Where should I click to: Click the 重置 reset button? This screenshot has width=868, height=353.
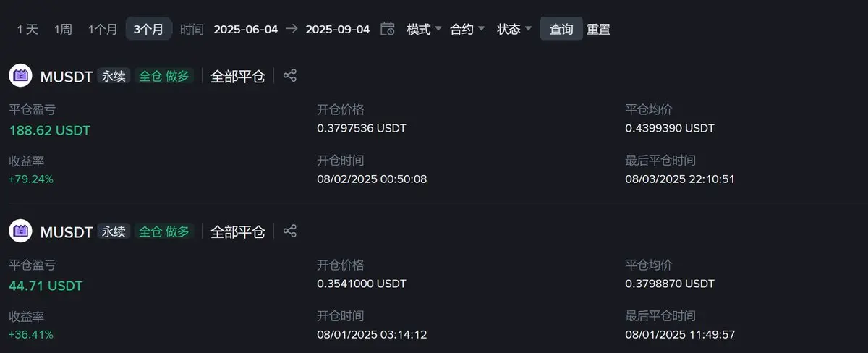(x=598, y=29)
